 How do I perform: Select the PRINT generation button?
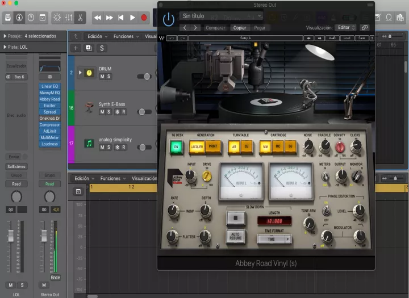(x=213, y=146)
